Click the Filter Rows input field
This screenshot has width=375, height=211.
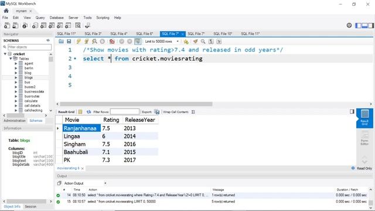(125, 112)
